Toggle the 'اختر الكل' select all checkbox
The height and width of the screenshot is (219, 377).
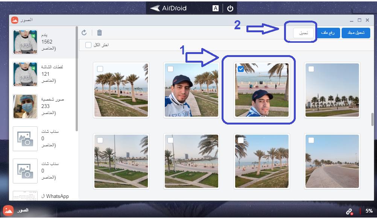(x=88, y=45)
